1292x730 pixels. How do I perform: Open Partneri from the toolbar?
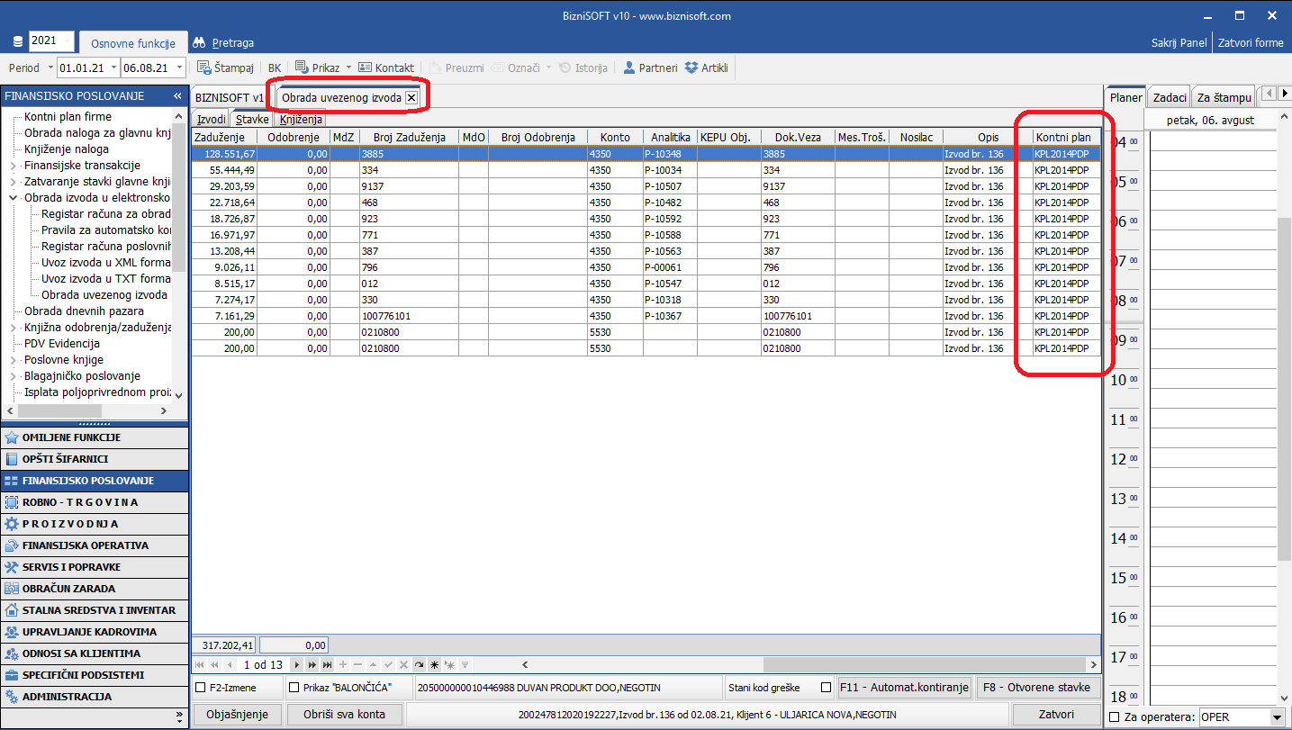pos(629,68)
